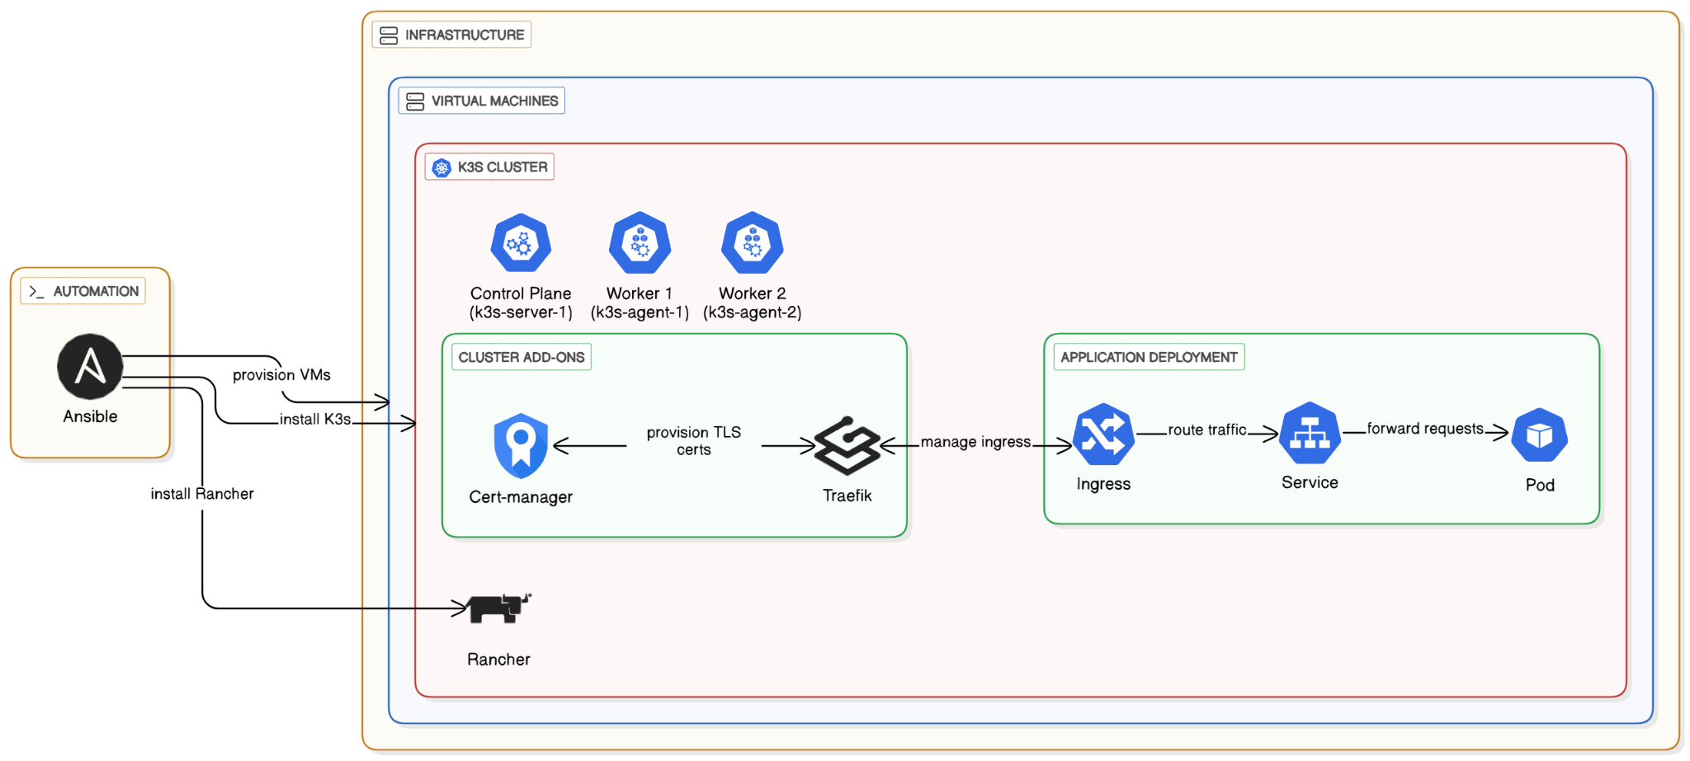Select the AUTOMATION group label

pos(95,292)
